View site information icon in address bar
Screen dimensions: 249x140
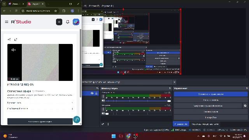pyautogui.click(x=23, y=11)
